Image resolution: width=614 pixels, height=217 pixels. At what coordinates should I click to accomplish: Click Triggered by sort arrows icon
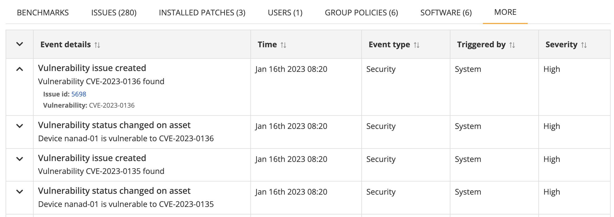tap(512, 45)
